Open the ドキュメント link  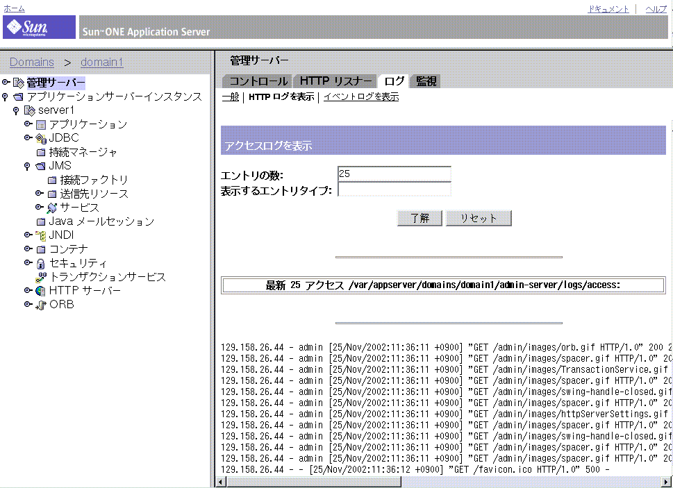608,9
